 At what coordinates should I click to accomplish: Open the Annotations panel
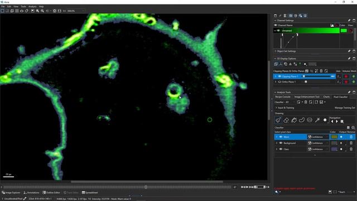(31, 193)
